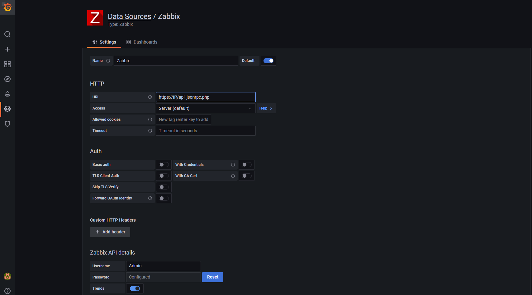Focus the Username field with Admin
The height and width of the screenshot is (295, 532).
[x=164, y=266]
